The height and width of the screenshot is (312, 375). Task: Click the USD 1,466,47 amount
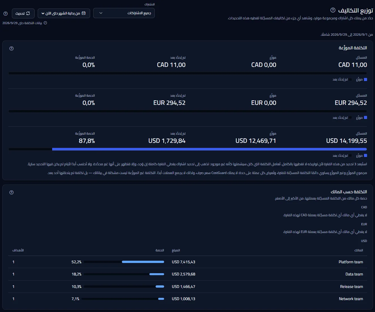[x=183, y=286]
